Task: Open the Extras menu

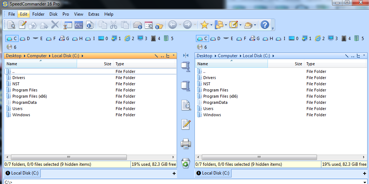Action: tap(93, 14)
